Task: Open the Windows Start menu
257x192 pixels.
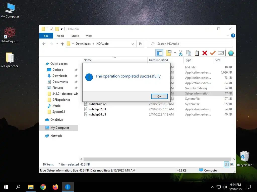Action: click(6, 187)
